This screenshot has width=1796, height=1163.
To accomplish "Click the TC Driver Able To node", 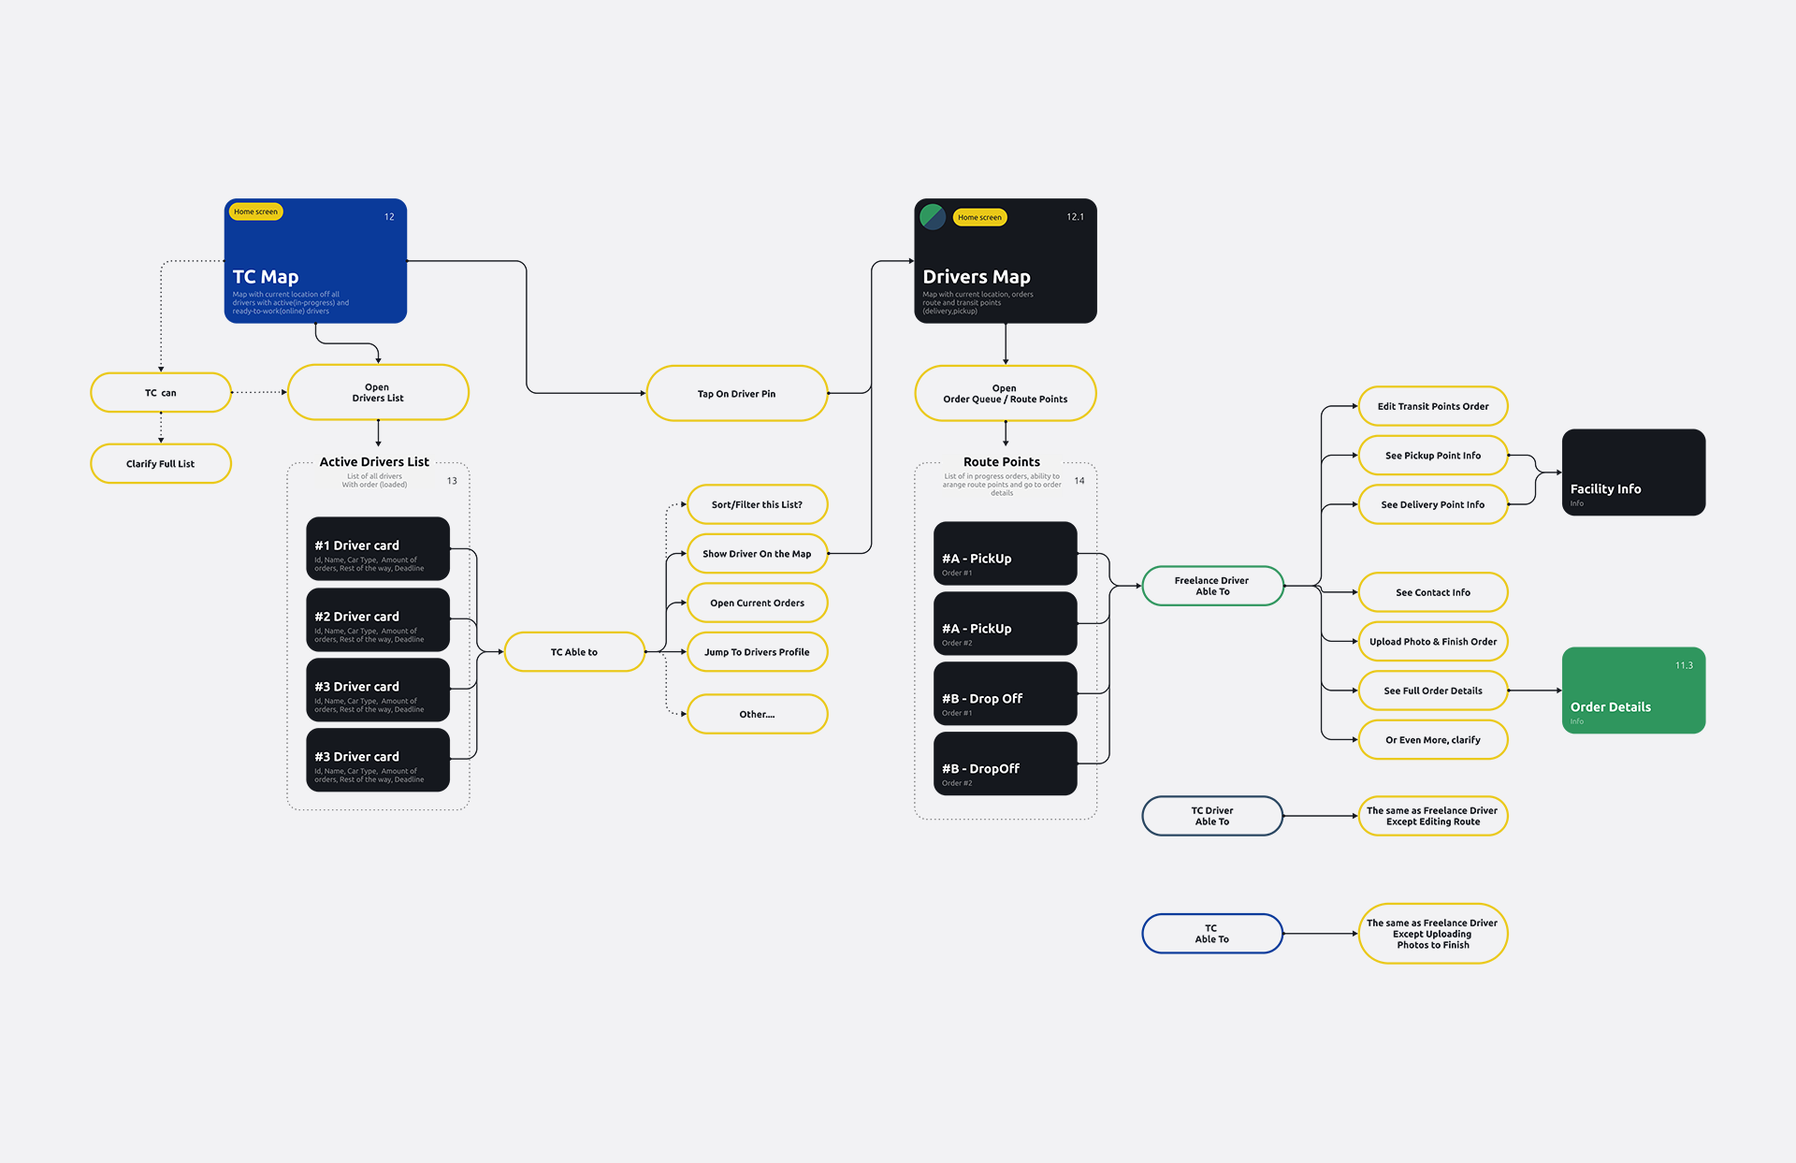I will [x=1212, y=816].
